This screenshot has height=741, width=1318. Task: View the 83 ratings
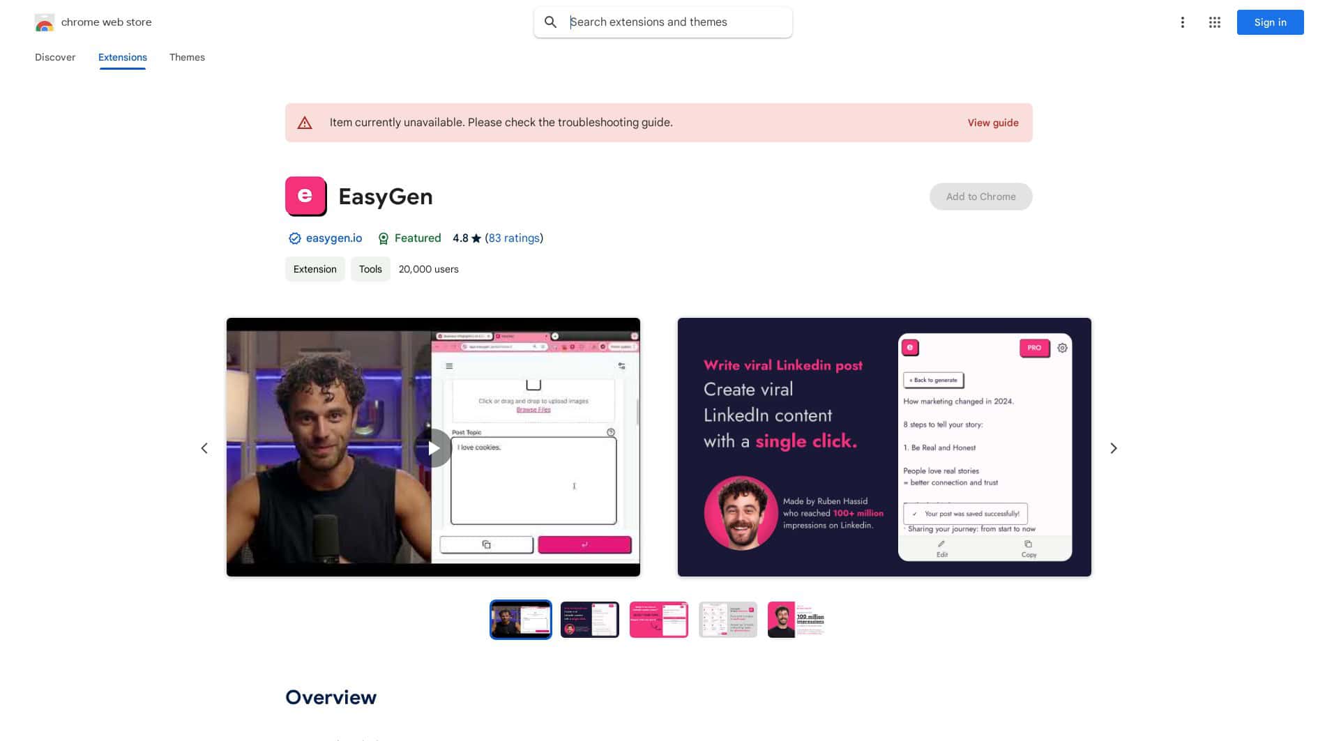pos(514,238)
